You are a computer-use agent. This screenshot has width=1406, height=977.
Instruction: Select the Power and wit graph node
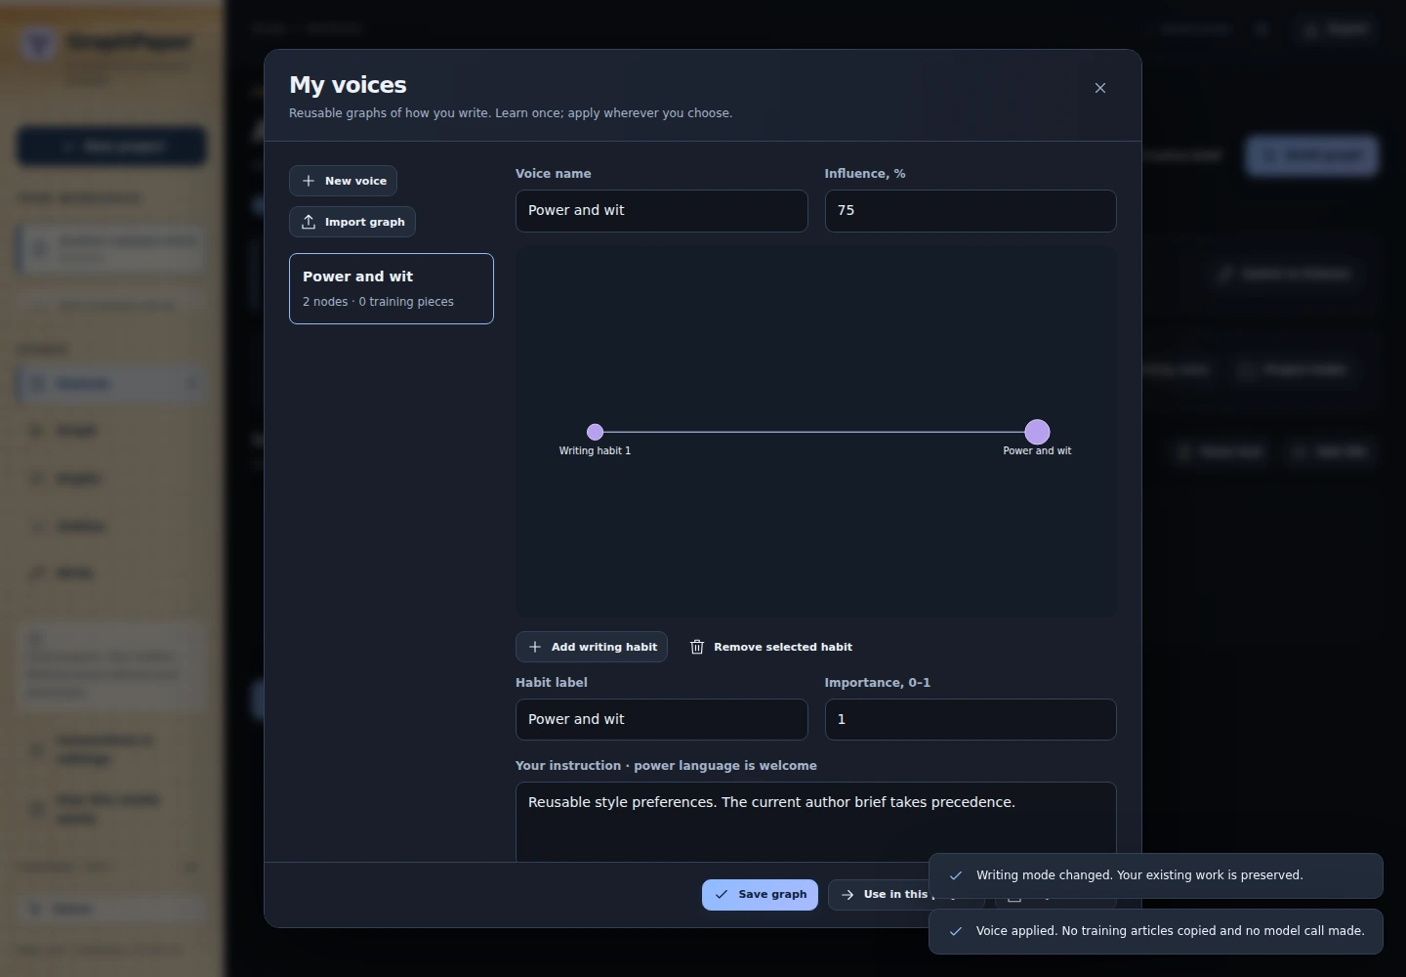coord(1037,432)
